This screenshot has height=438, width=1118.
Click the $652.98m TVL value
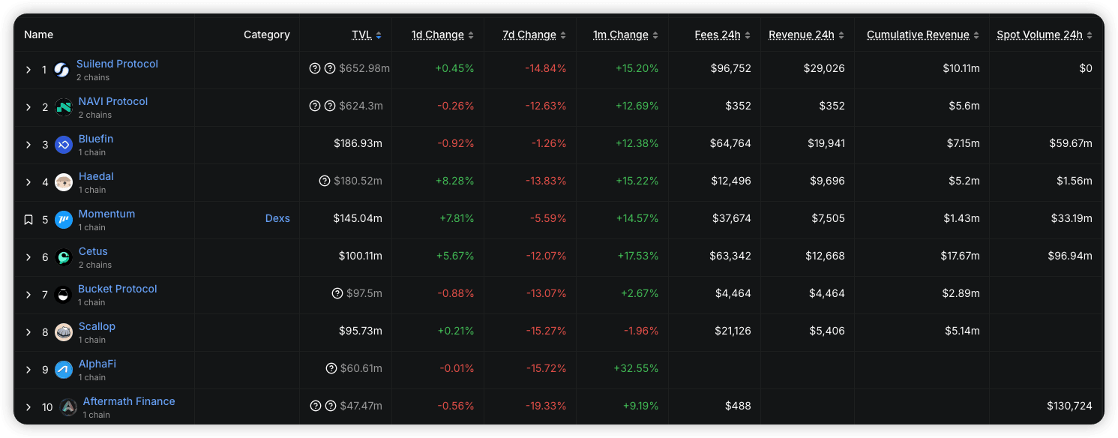(x=364, y=68)
